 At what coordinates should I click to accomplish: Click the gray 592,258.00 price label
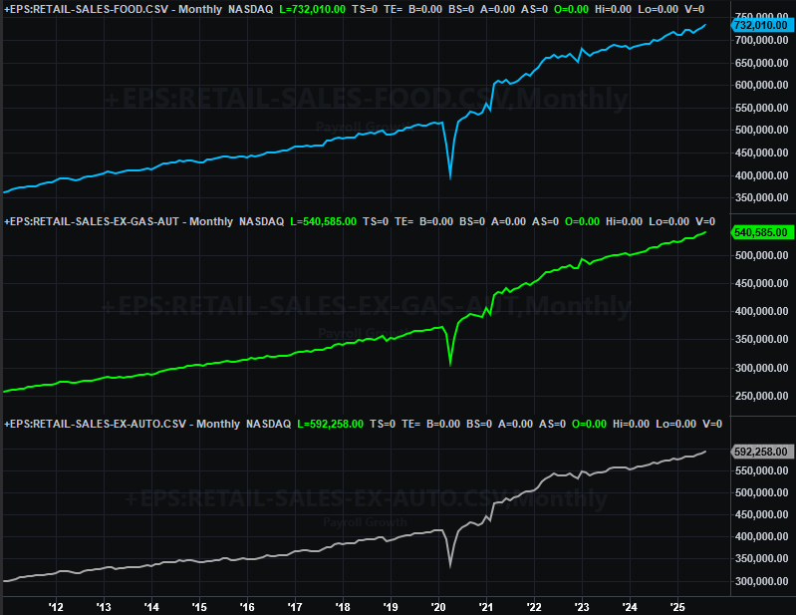tap(762, 451)
